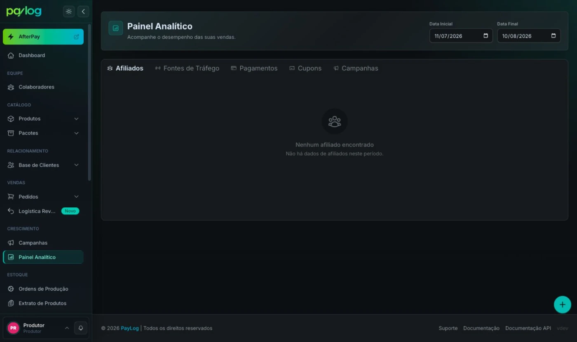Viewport: 577px width, 342px height.
Task: Click the Novo badge
Action: [70, 211]
